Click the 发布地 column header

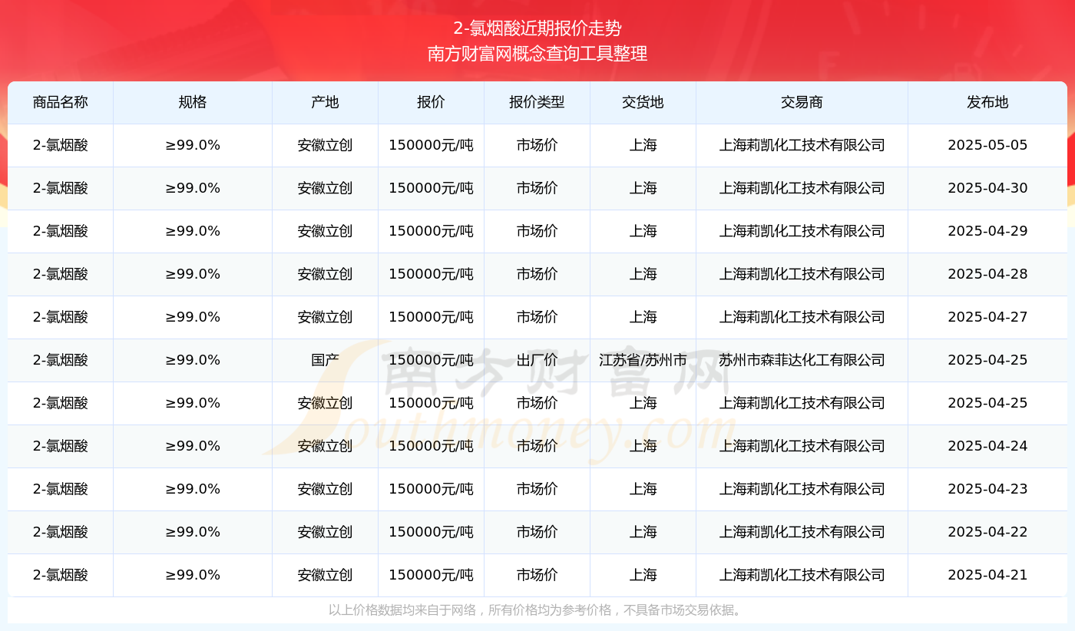pyautogui.click(x=987, y=102)
